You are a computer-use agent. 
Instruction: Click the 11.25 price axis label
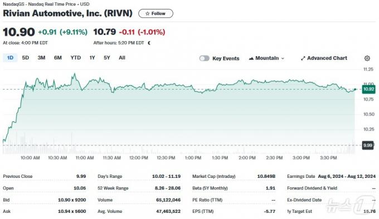tap(368, 69)
